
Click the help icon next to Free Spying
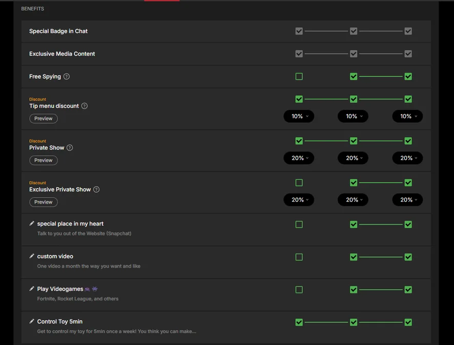click(67, 77)
